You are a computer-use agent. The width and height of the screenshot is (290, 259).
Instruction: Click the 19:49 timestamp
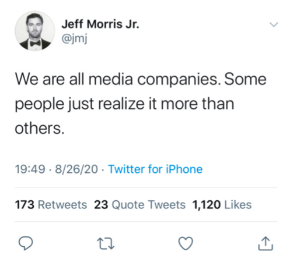(x=30, y=169)
